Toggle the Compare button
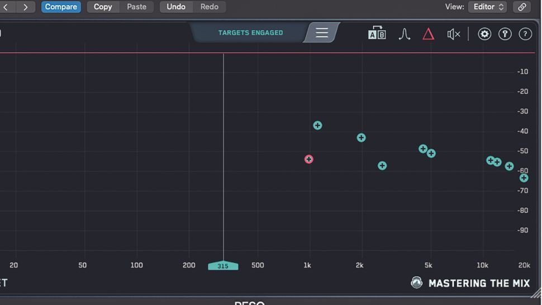Image resolution: width=542 pixels, height=305 pixels. (x=61, y=7)
